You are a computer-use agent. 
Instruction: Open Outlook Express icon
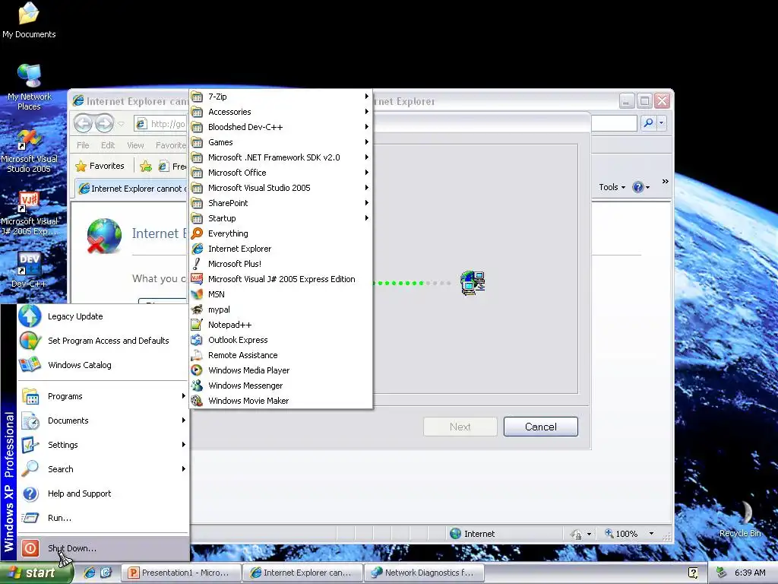pos(197,340)
